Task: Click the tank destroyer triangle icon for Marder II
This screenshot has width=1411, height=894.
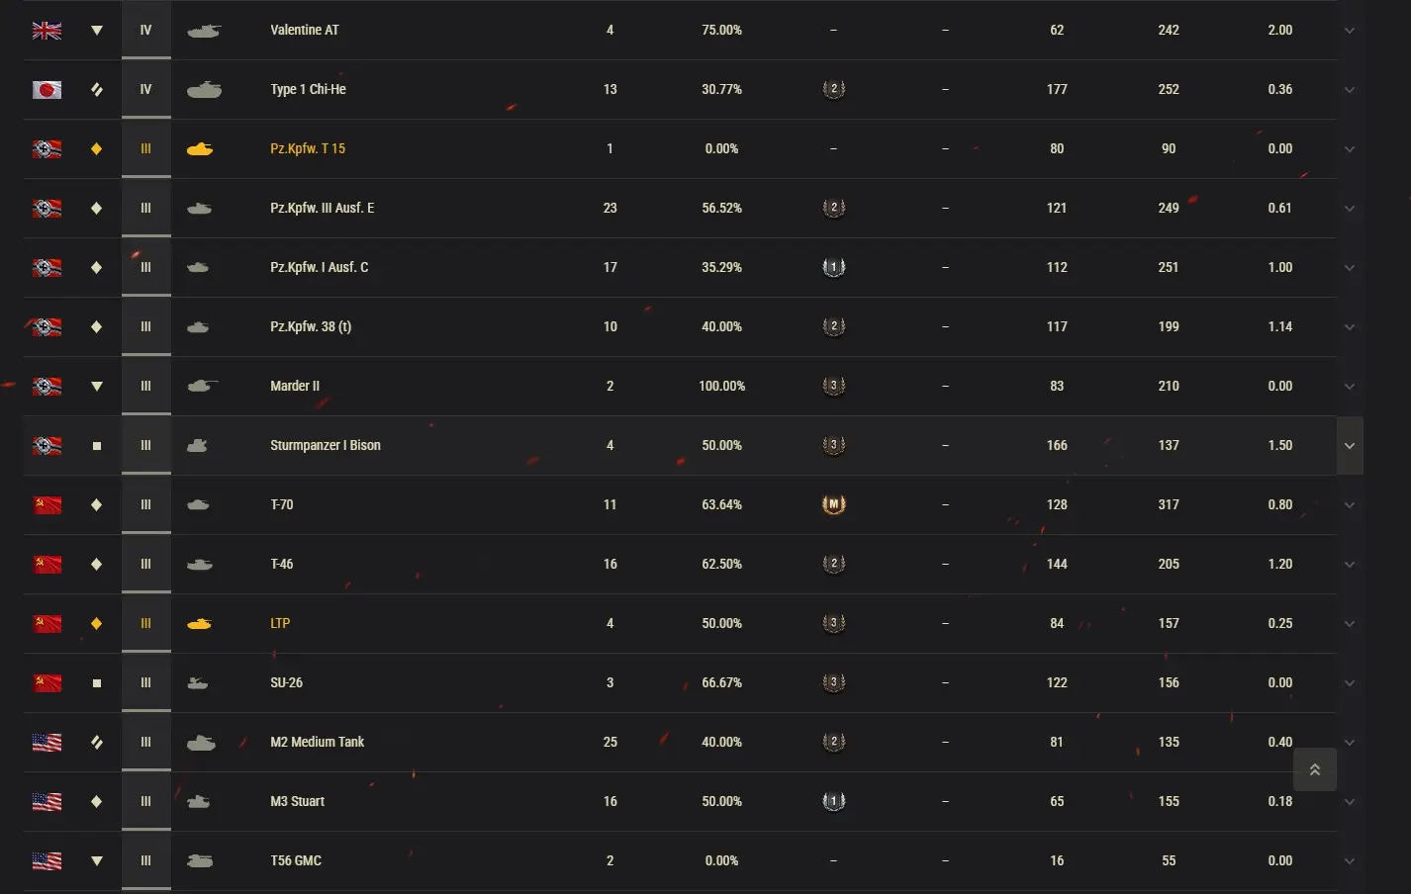Action: [x=96, y=387]
